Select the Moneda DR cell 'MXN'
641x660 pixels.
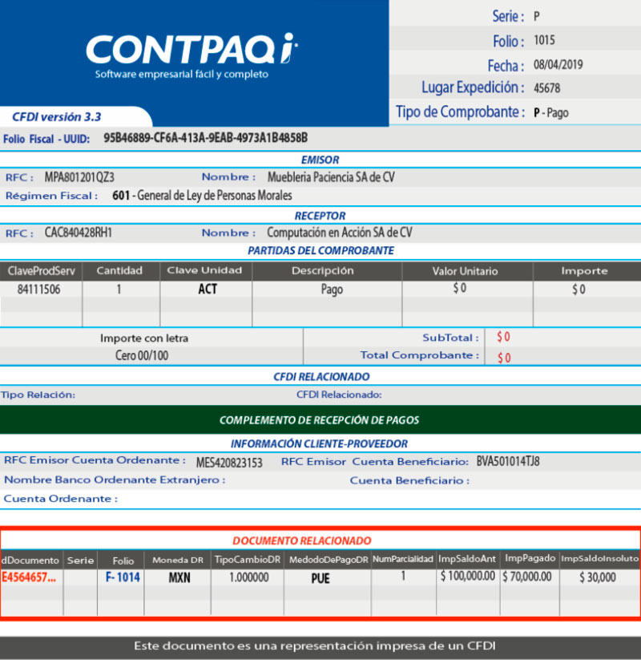[x=179, y=577]
